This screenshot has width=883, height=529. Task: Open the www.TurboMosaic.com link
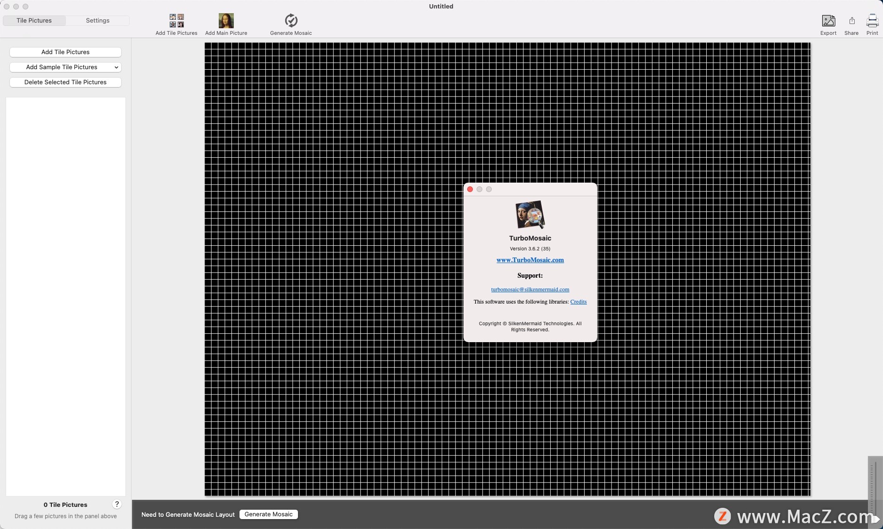click(530, 260)
